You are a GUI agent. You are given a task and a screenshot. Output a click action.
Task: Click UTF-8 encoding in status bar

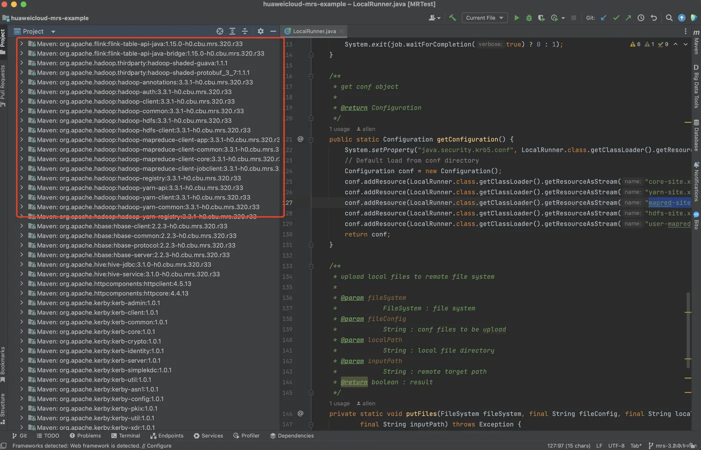click(x=616, y=445)
